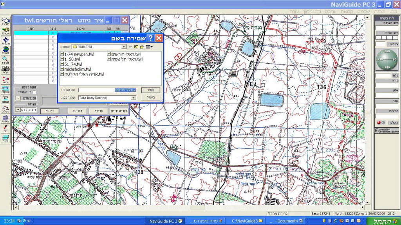
Task: Open the עריכה menu in menu bar
Action: click(331, 11)
